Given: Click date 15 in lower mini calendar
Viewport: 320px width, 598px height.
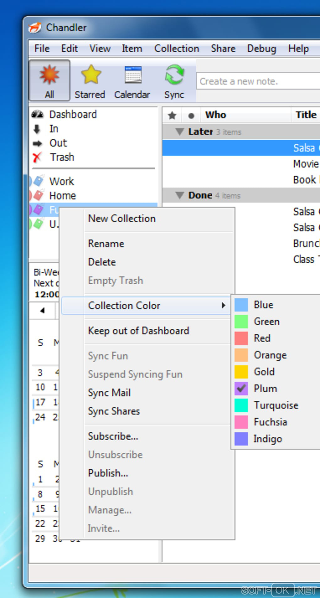Looking at the screenshot, I should click(x=40, y=509).
